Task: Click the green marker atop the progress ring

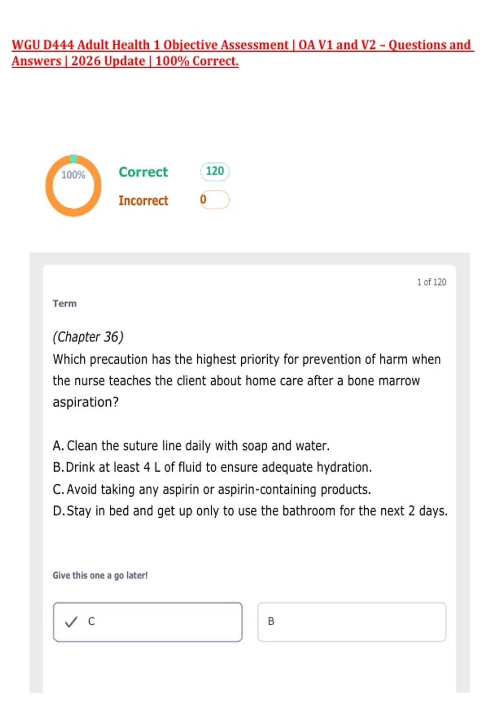Action: pos(73,159)
